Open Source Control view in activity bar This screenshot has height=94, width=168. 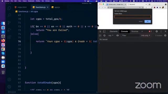coord(9,23)
